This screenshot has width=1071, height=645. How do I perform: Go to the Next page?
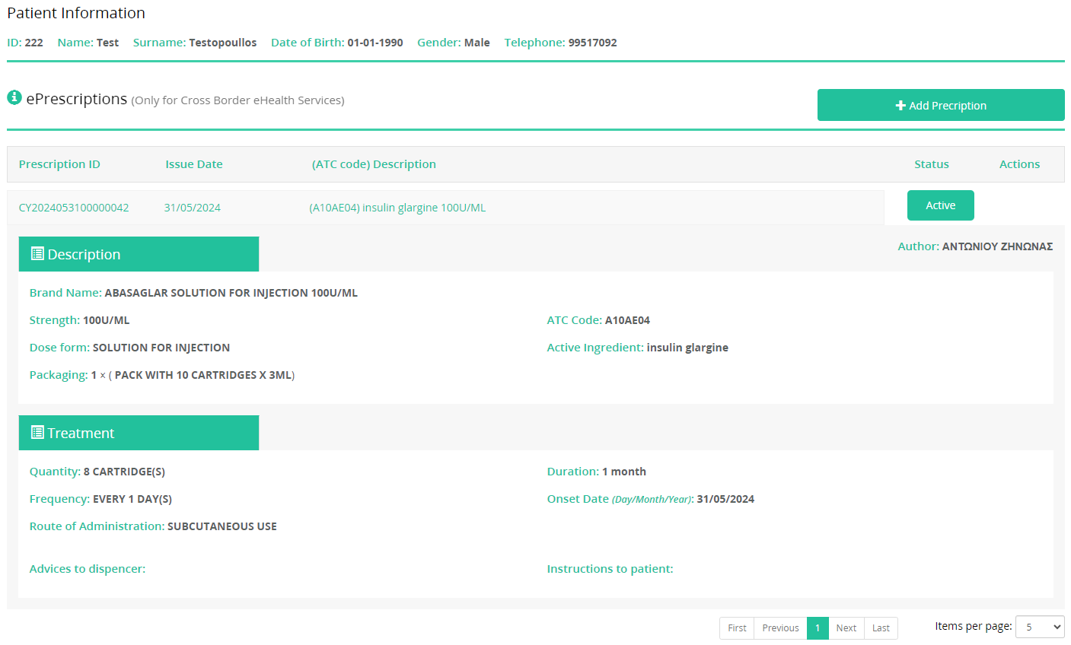click(846, 628)
